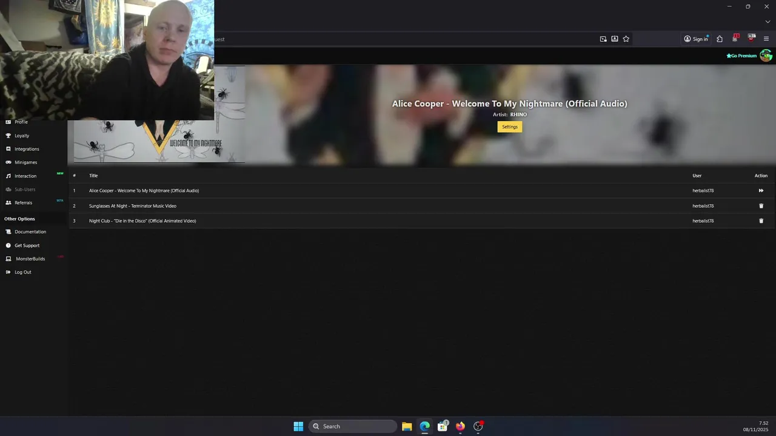The height and width of the screenshot is (436, 776).
Task: Go to Integrations in the sidebar
Action: pos(27,149)
